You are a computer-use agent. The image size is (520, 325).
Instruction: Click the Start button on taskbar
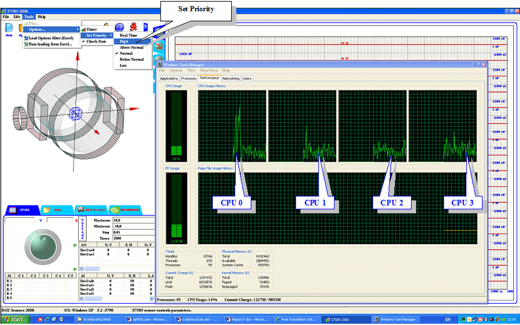pos(15,319)
